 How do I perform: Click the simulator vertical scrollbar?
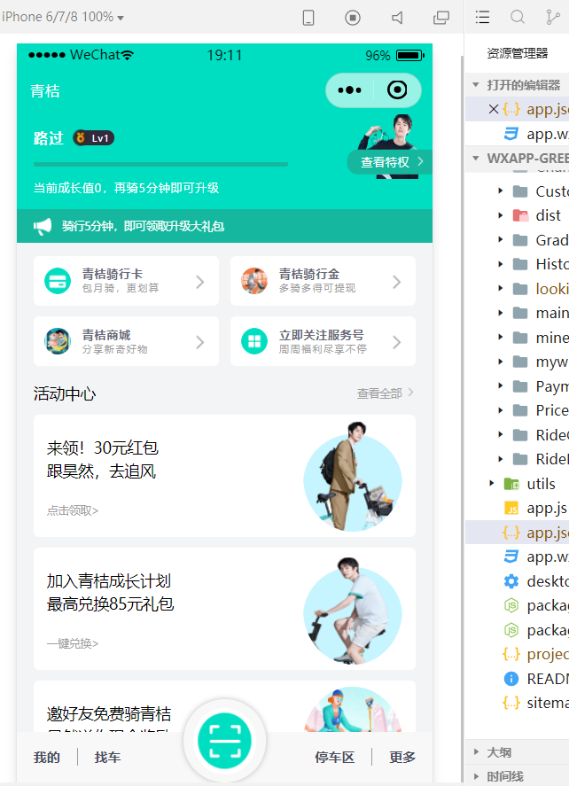(461, 416)
